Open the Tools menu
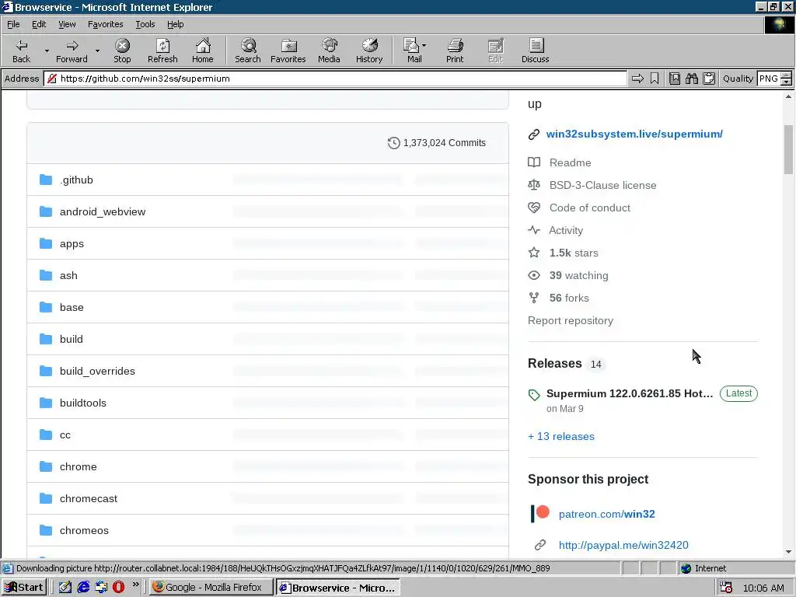 click(x=145, y=24)
